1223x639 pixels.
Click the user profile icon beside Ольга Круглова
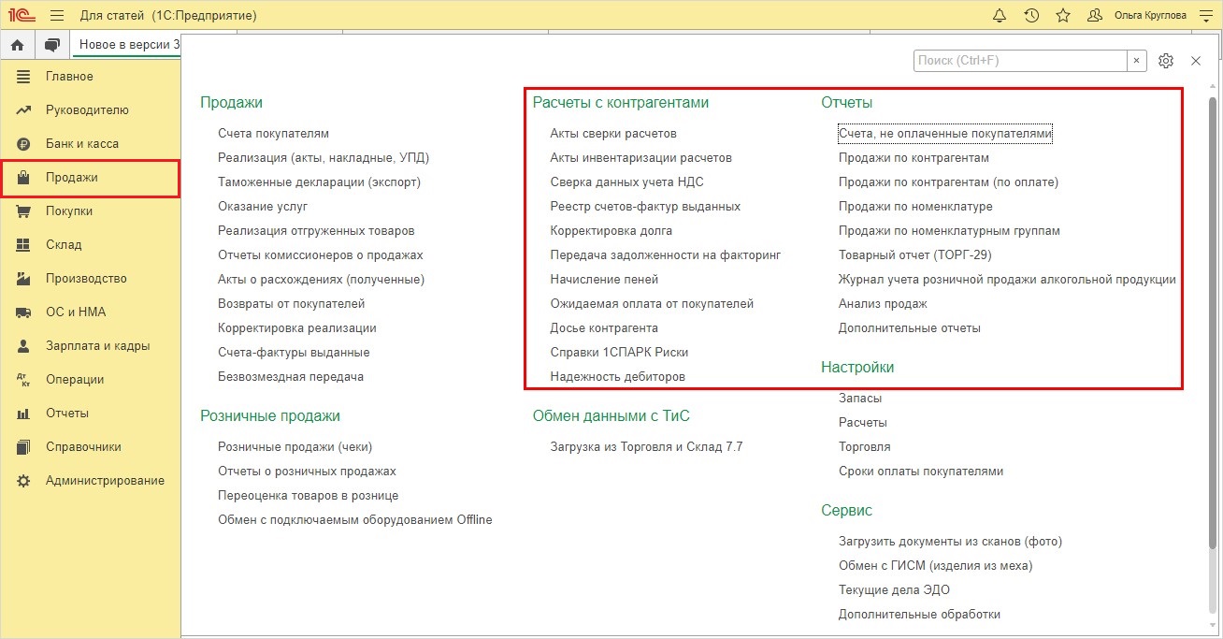tap(1095, 16)
